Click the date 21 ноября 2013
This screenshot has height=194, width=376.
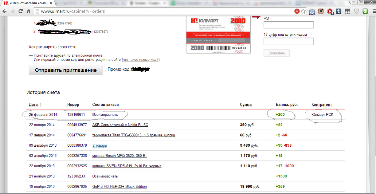click(x=42, y=176)
